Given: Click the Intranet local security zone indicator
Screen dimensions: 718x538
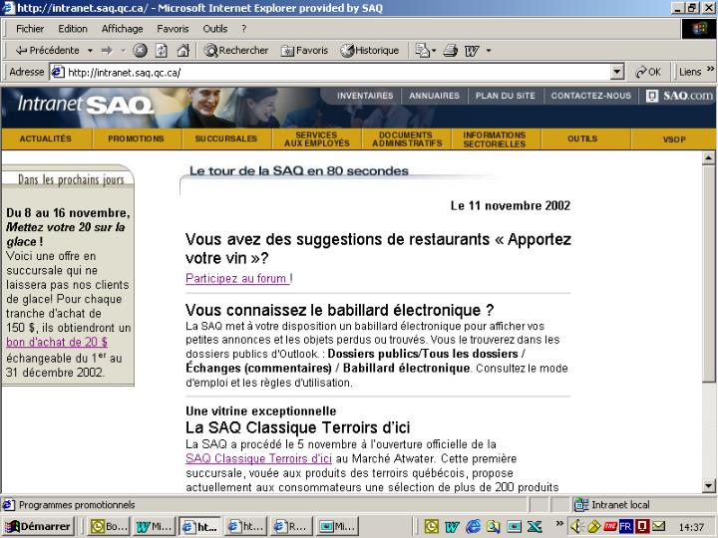Looking at the screenshot, I should pos(613,504).
